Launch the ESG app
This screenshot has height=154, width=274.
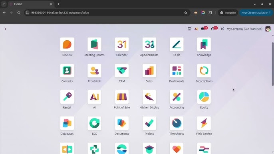[94, 123]
